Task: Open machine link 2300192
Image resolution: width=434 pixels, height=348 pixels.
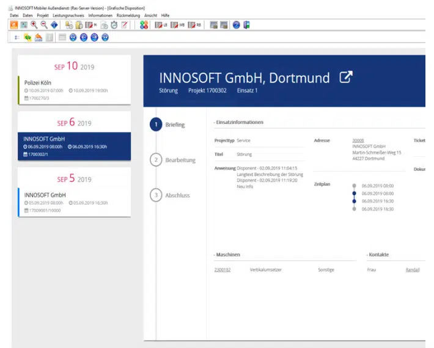Action: coord(222,269)
